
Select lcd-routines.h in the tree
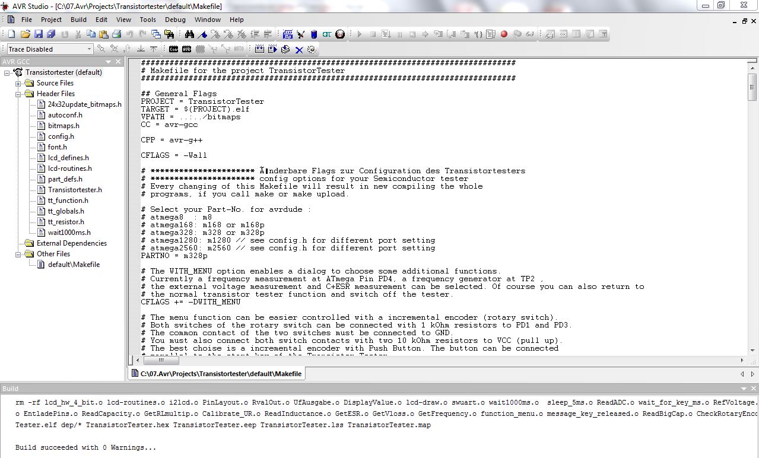[70, 168]
